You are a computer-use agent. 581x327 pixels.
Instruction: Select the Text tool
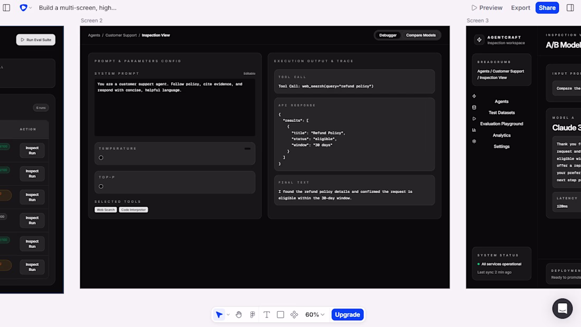[x=266, y=314]
